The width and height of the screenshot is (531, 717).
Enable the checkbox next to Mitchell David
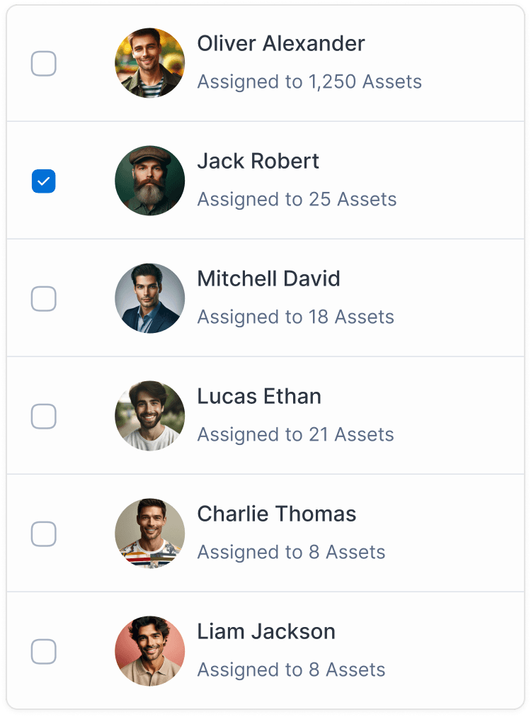pyautogui.click(x=43, y=299)
